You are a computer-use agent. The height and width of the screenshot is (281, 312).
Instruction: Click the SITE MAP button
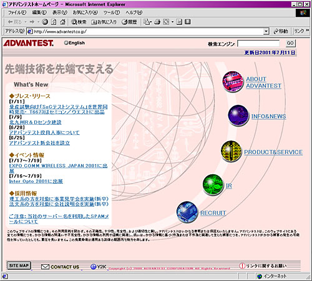click(x=19, y=265)
